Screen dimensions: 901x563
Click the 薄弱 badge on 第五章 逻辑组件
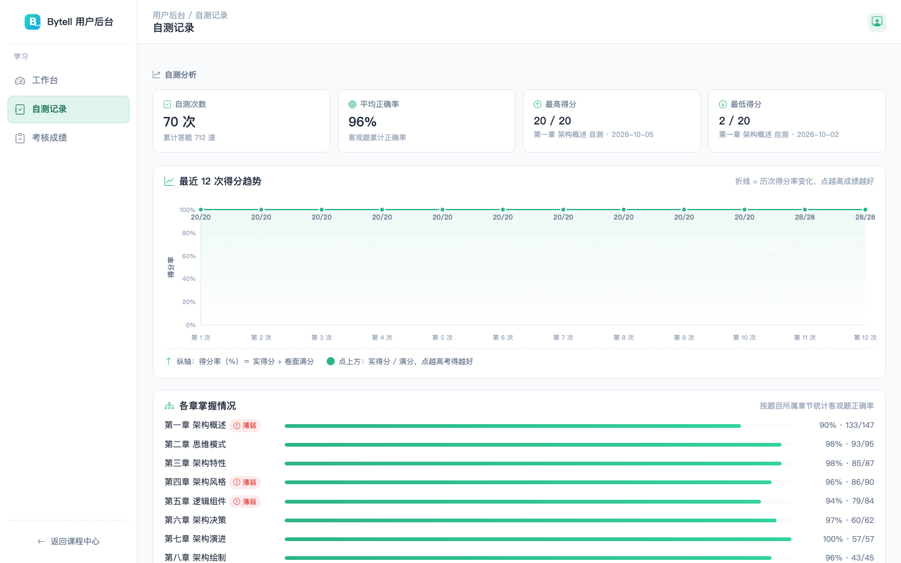pyautogui.click(x=245, y=502)
